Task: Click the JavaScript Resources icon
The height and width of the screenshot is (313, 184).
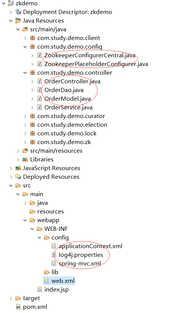Action: pos(18,168)
